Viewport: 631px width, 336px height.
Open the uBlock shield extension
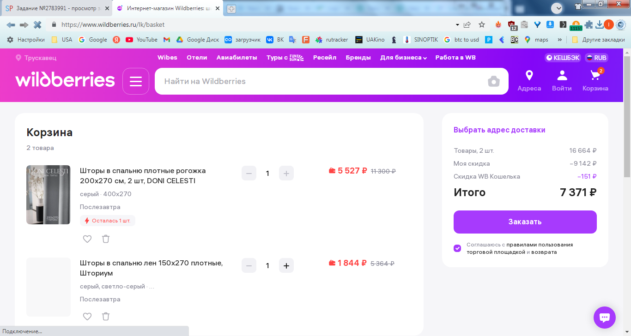[x=512, y=25]
